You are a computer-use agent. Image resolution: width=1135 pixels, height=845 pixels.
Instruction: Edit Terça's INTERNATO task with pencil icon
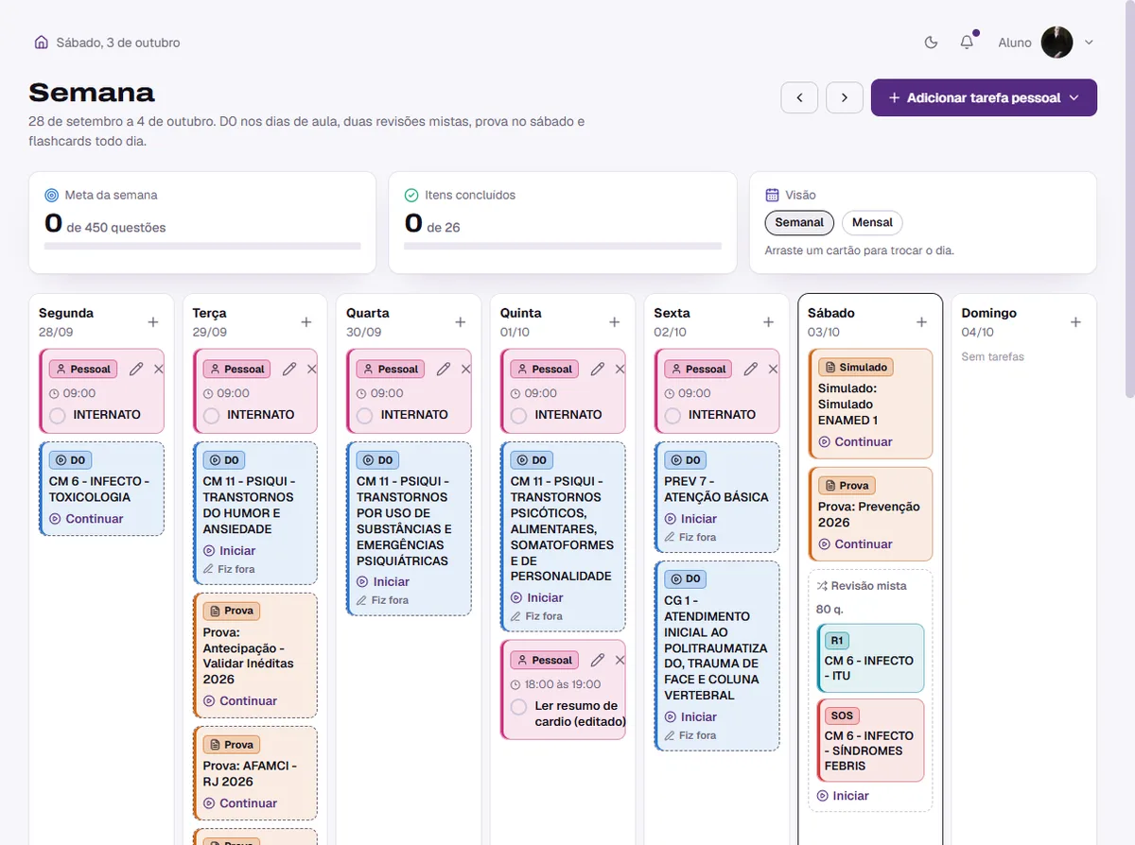point(289,369)
